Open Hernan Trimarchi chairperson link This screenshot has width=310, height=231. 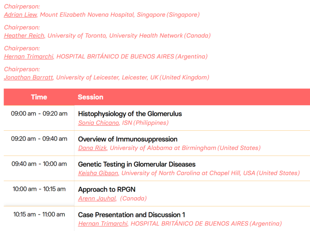tap(28, 56)
